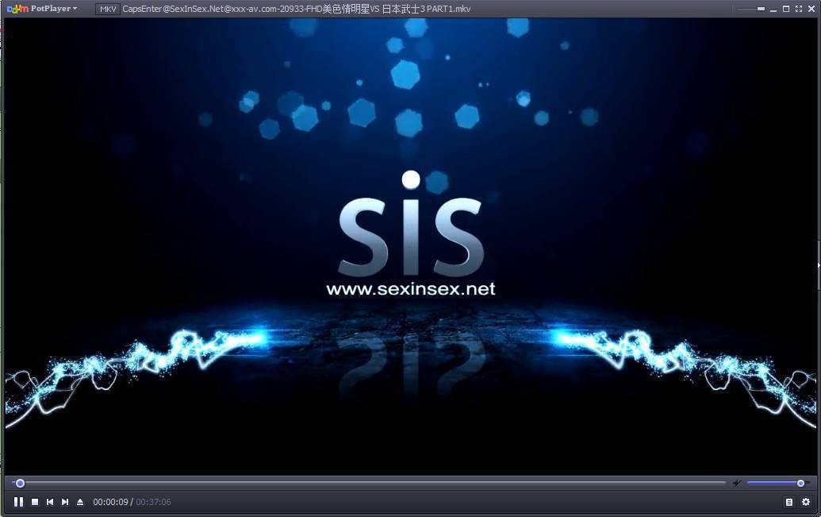Click the total duration 00:37:06

coord(153,502)
